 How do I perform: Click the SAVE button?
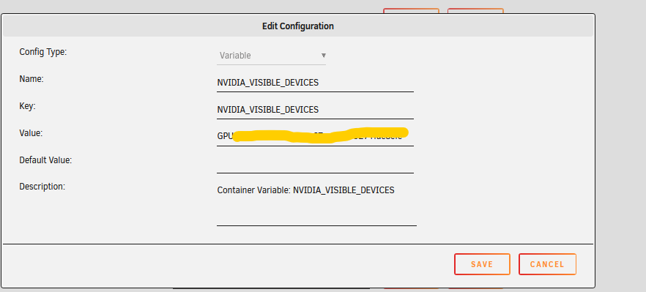482,264
